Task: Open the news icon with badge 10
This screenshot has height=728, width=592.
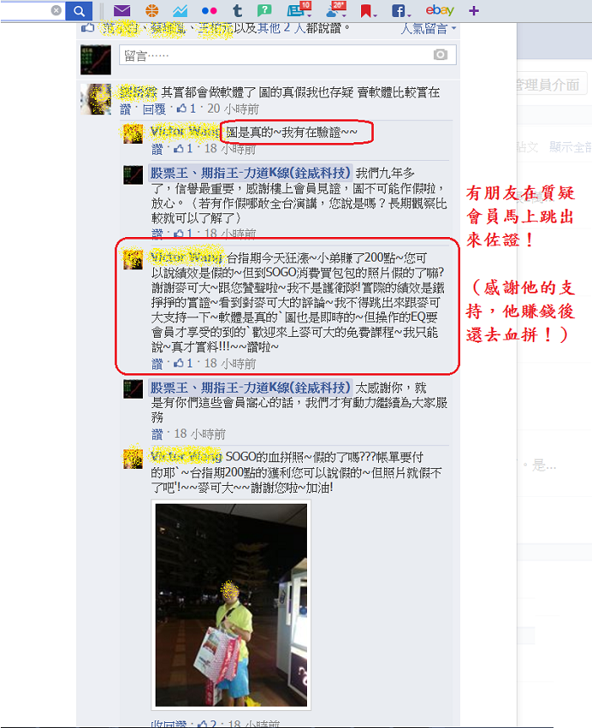Action: click(x=299, y=9)
